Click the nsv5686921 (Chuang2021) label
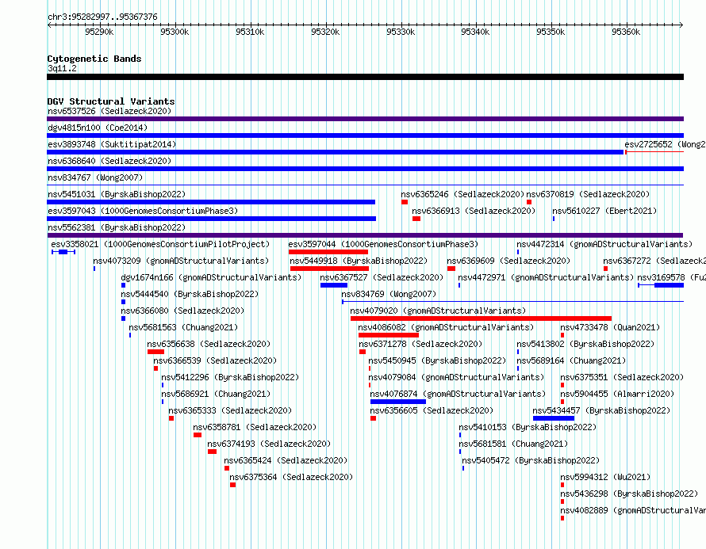This screenshot has width=706, height=549. point(216,394)
